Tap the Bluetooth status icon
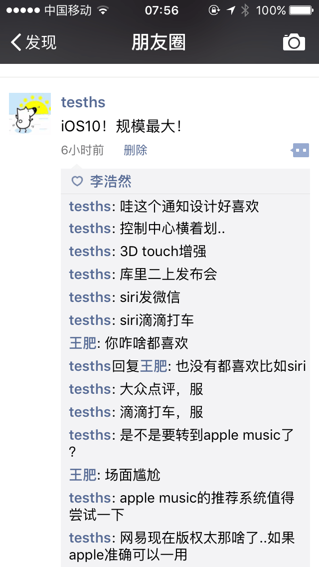This screenshot has height=567, width=319. coord(245,10)
